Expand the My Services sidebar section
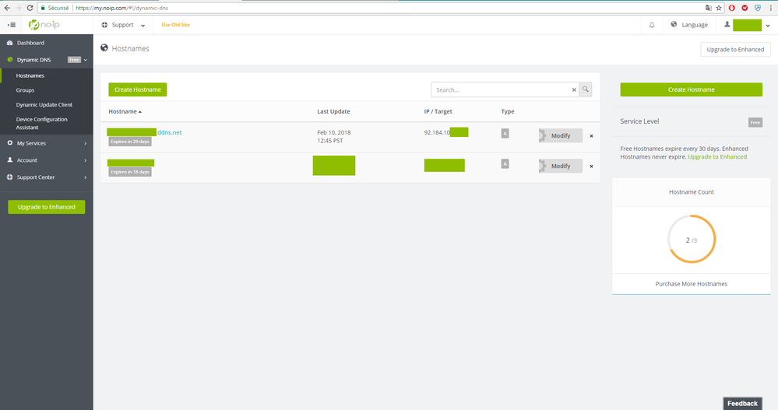Viewport: 778px width, 410px height. point(46,143)
